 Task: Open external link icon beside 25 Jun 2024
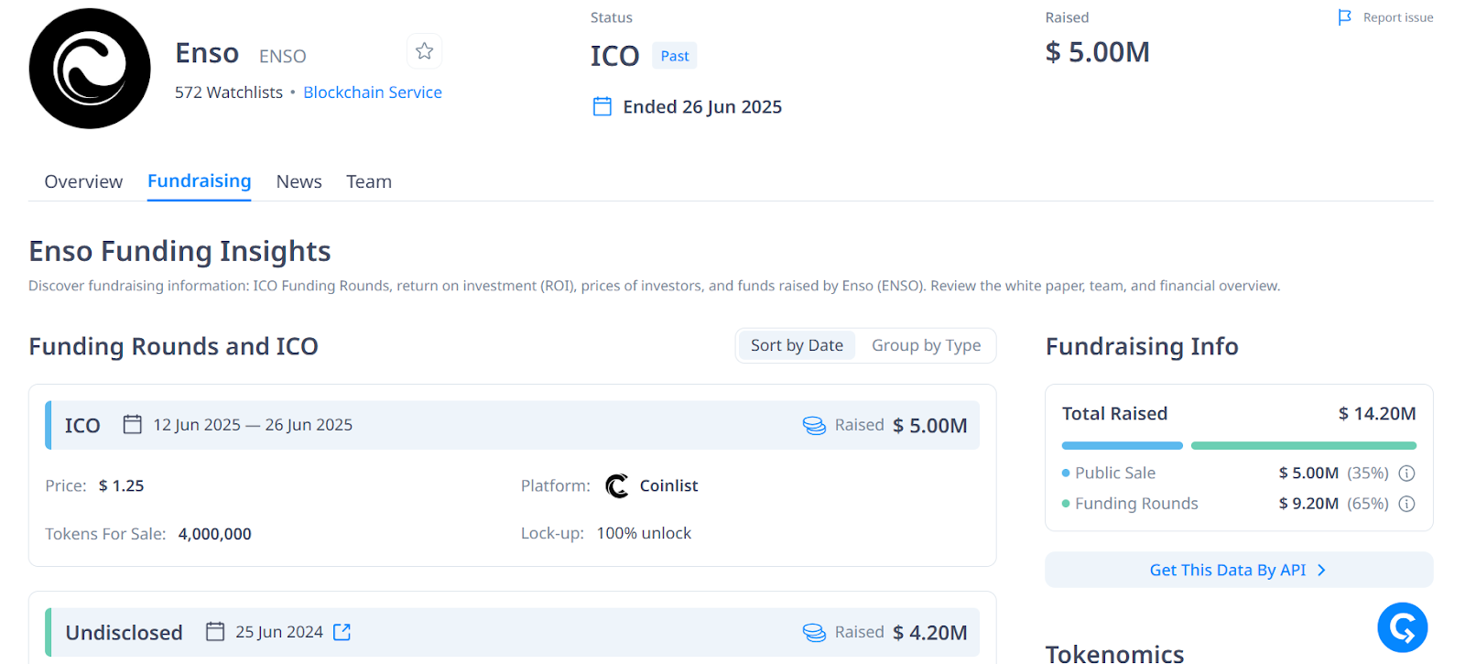(x=342, y=632)
